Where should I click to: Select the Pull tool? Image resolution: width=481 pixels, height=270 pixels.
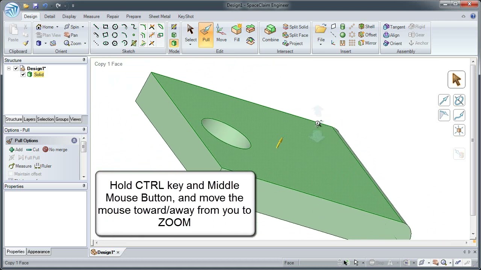(206, 34)
